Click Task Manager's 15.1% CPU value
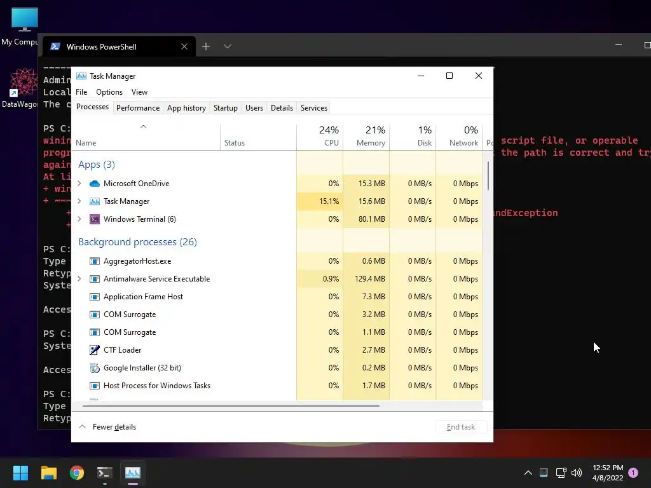The width and height of the screenshot is (651, 488). point(329,201)
